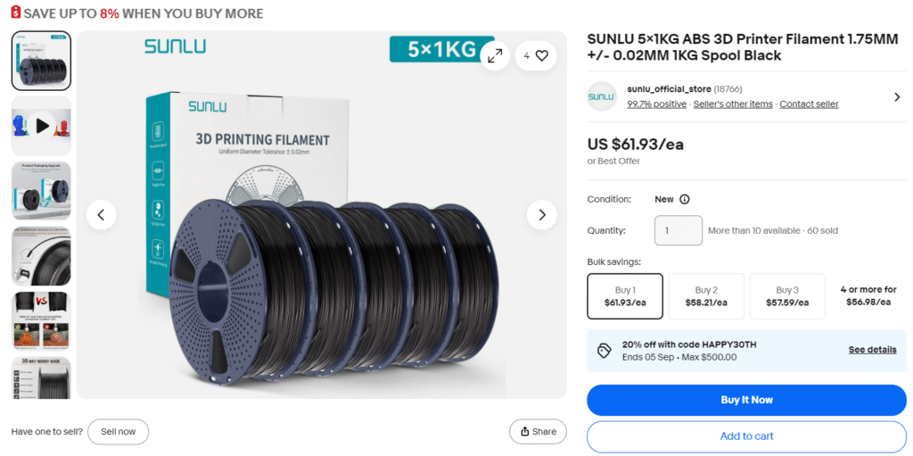913x456 pixels.
Task: Select the packaging upgrade thumbnail image
Action: coord(41,191)
